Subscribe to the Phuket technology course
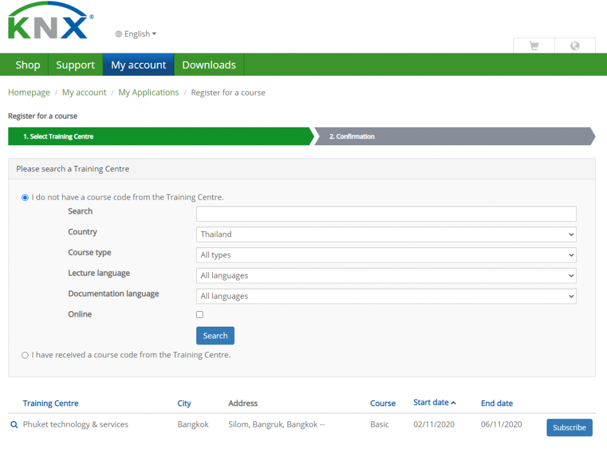The height and width of the screenshot is (457, 607). tap(570, 427)
